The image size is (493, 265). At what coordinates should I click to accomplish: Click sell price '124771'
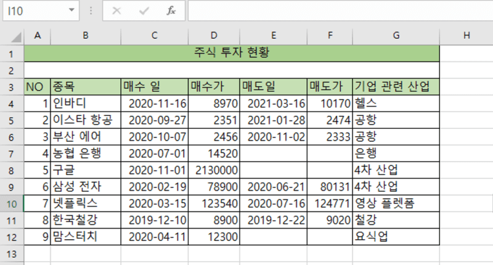(330, 203)
